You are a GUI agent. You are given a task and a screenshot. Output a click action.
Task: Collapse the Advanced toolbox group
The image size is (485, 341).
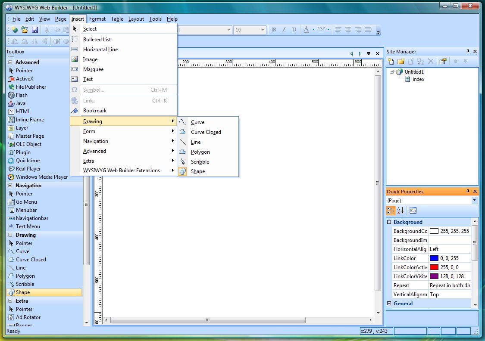(10, 62)
